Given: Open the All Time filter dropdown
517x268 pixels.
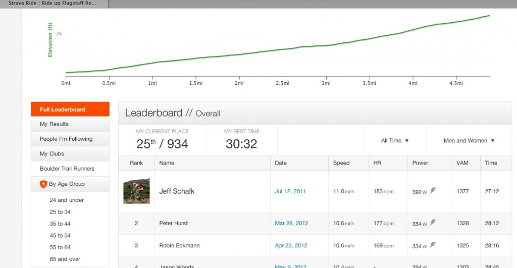Looking at the screenshot, I should pyautogui.click(x=395, y=141).
